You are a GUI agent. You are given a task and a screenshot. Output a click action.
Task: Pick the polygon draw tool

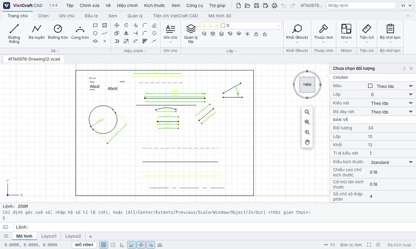(95, 33)
